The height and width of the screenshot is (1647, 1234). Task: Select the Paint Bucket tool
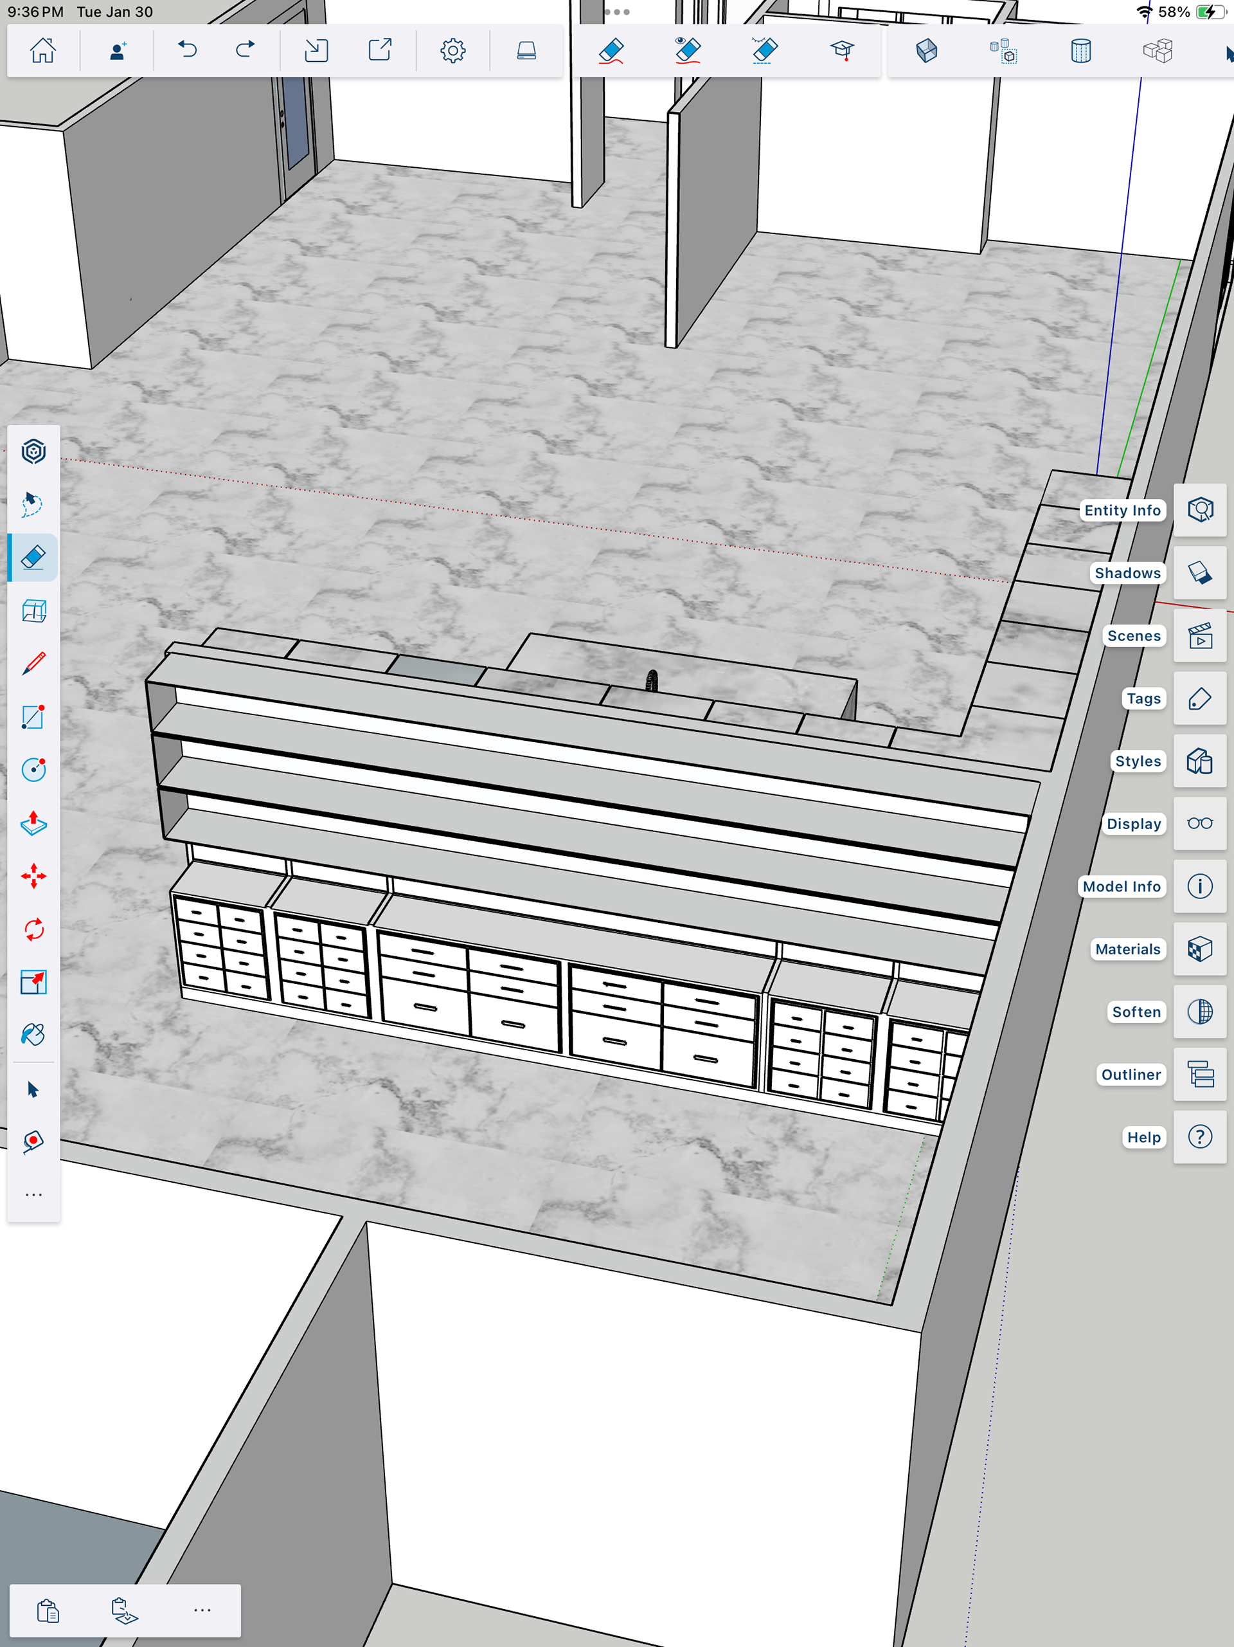pos(33,1034)
